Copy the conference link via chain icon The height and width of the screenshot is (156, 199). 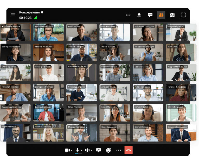pos(128,15)
